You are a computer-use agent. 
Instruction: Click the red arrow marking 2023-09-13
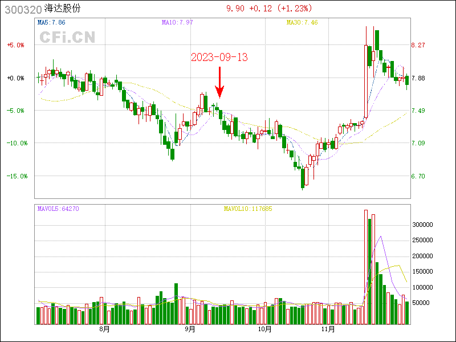coord(219,83)
